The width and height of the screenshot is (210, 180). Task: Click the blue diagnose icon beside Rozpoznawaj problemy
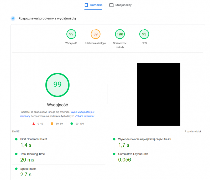pos(13,18)
